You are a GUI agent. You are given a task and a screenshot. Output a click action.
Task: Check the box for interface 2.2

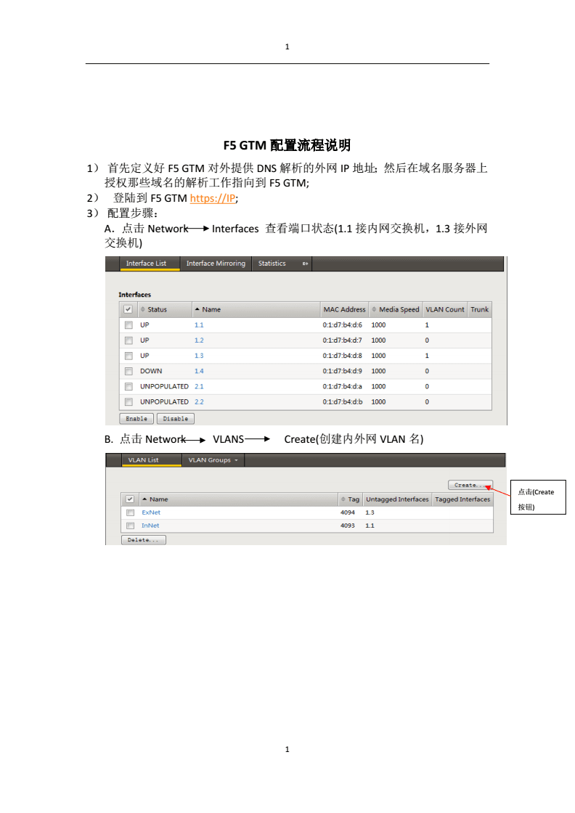[x=129, y=402]
